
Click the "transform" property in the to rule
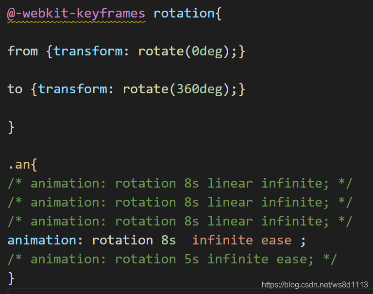[72, 89]
